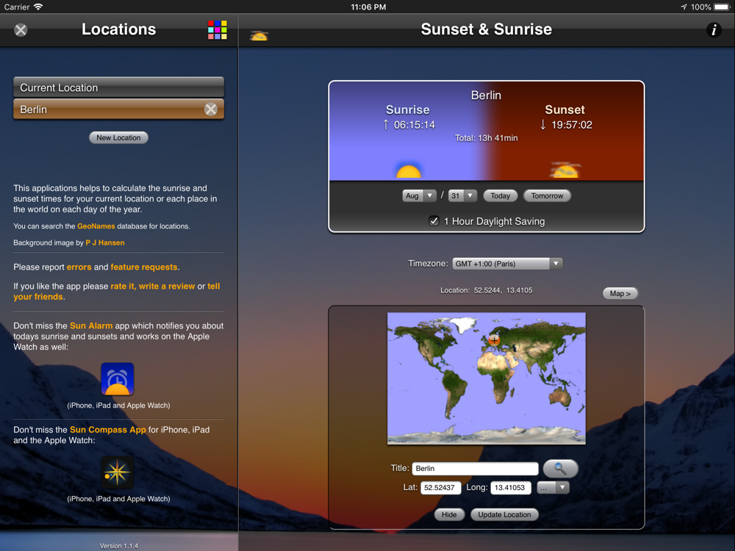Image resolution: width=735 pixels, height=551 pixels.
Task: Click the Tomorrow button
Action: [547, 196]
